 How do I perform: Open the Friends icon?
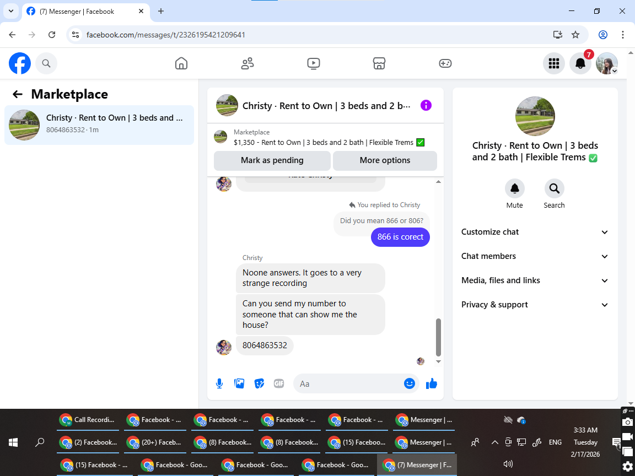click(x=247, y=63)
